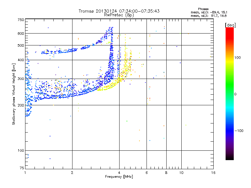This screenshot has height=188, width=251.
Task: Click the 'Frequency [MHz]' axis label
Action: pyautogui.click(x=119, y=177)
